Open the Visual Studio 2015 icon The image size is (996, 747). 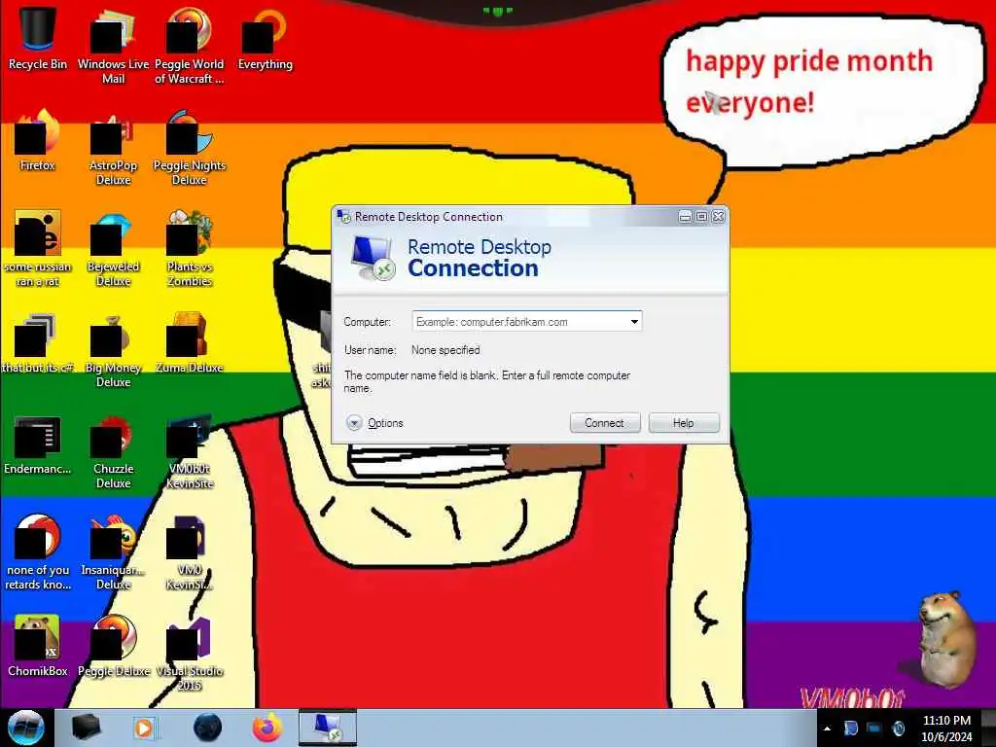(190, 653)
